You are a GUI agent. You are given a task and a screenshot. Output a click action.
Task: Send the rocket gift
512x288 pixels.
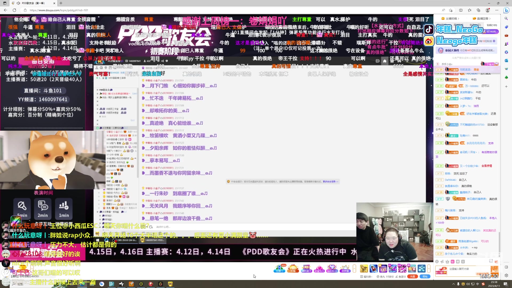click(373, 269)
